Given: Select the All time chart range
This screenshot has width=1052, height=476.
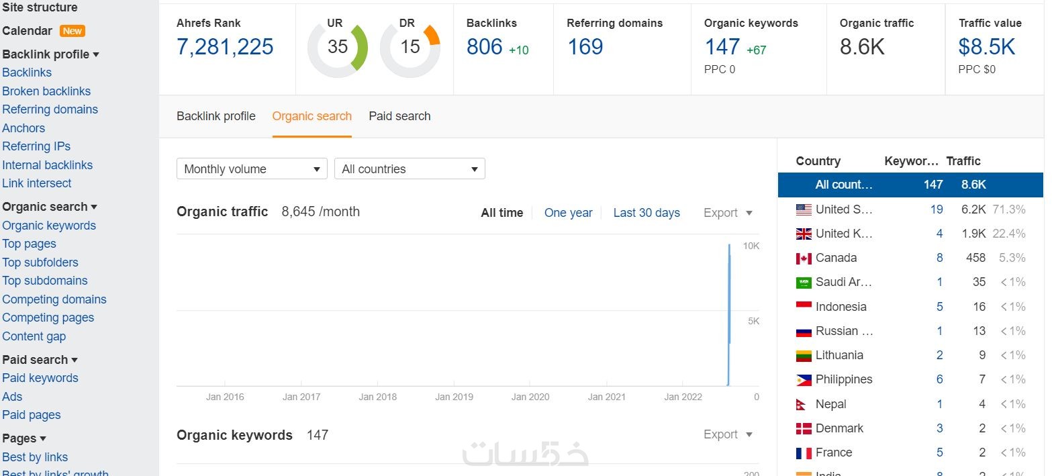Looking at the screenshot, I should pos(502,213).
